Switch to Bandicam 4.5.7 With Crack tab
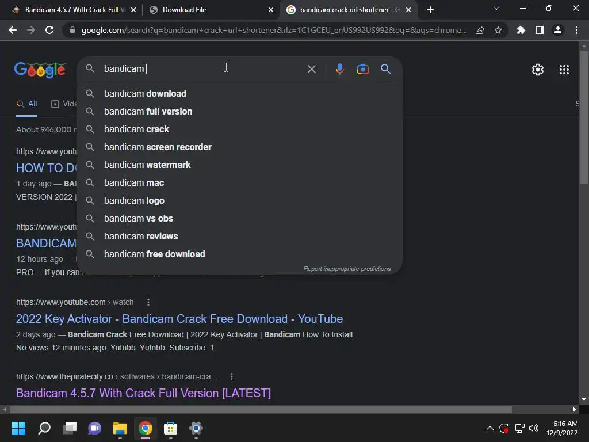The height and width of the screenshot is (442, 589). pyautogui.click(x=75, y=10)
